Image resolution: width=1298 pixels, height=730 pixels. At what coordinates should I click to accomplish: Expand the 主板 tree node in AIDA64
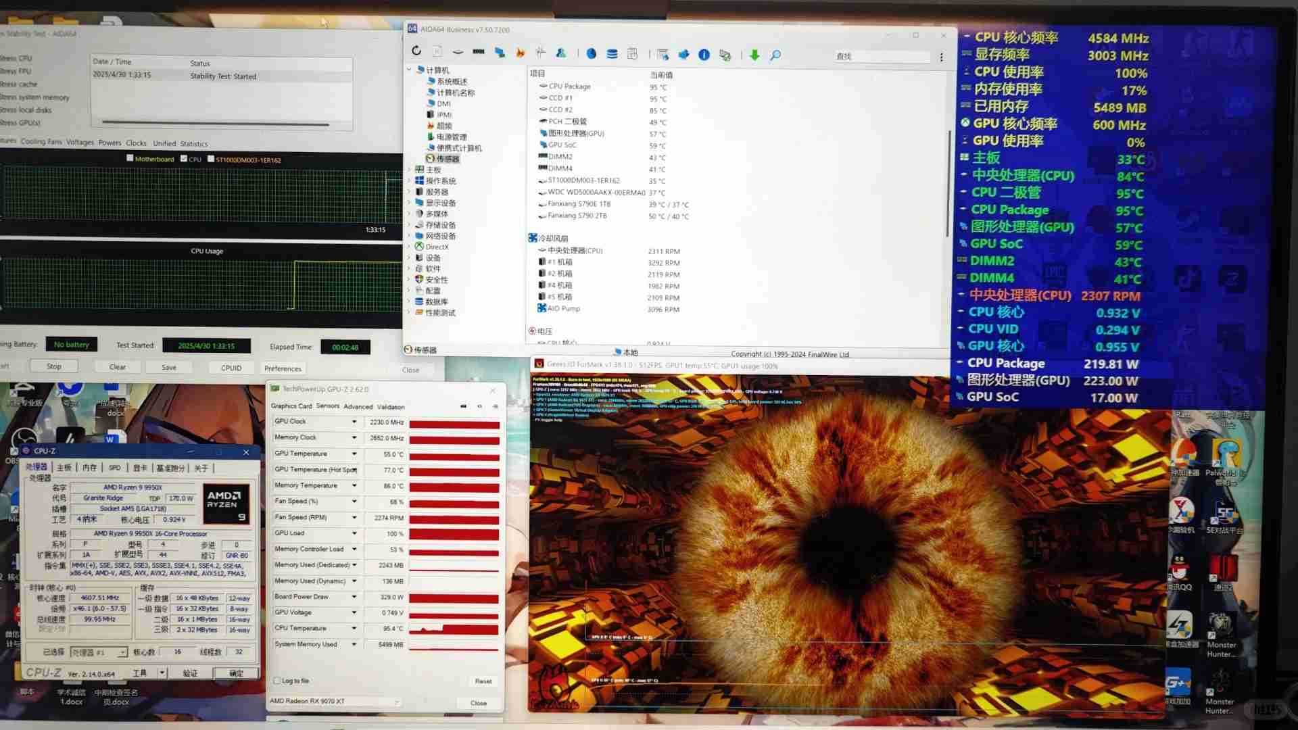(x=410, y=170)
